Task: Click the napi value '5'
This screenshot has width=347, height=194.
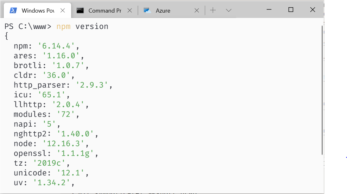Action: click(x=49, y=124)
